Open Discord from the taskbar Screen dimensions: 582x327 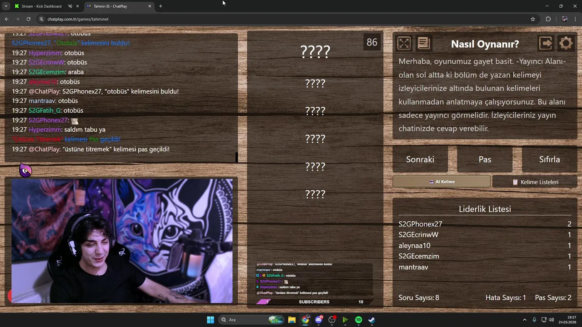319,320
